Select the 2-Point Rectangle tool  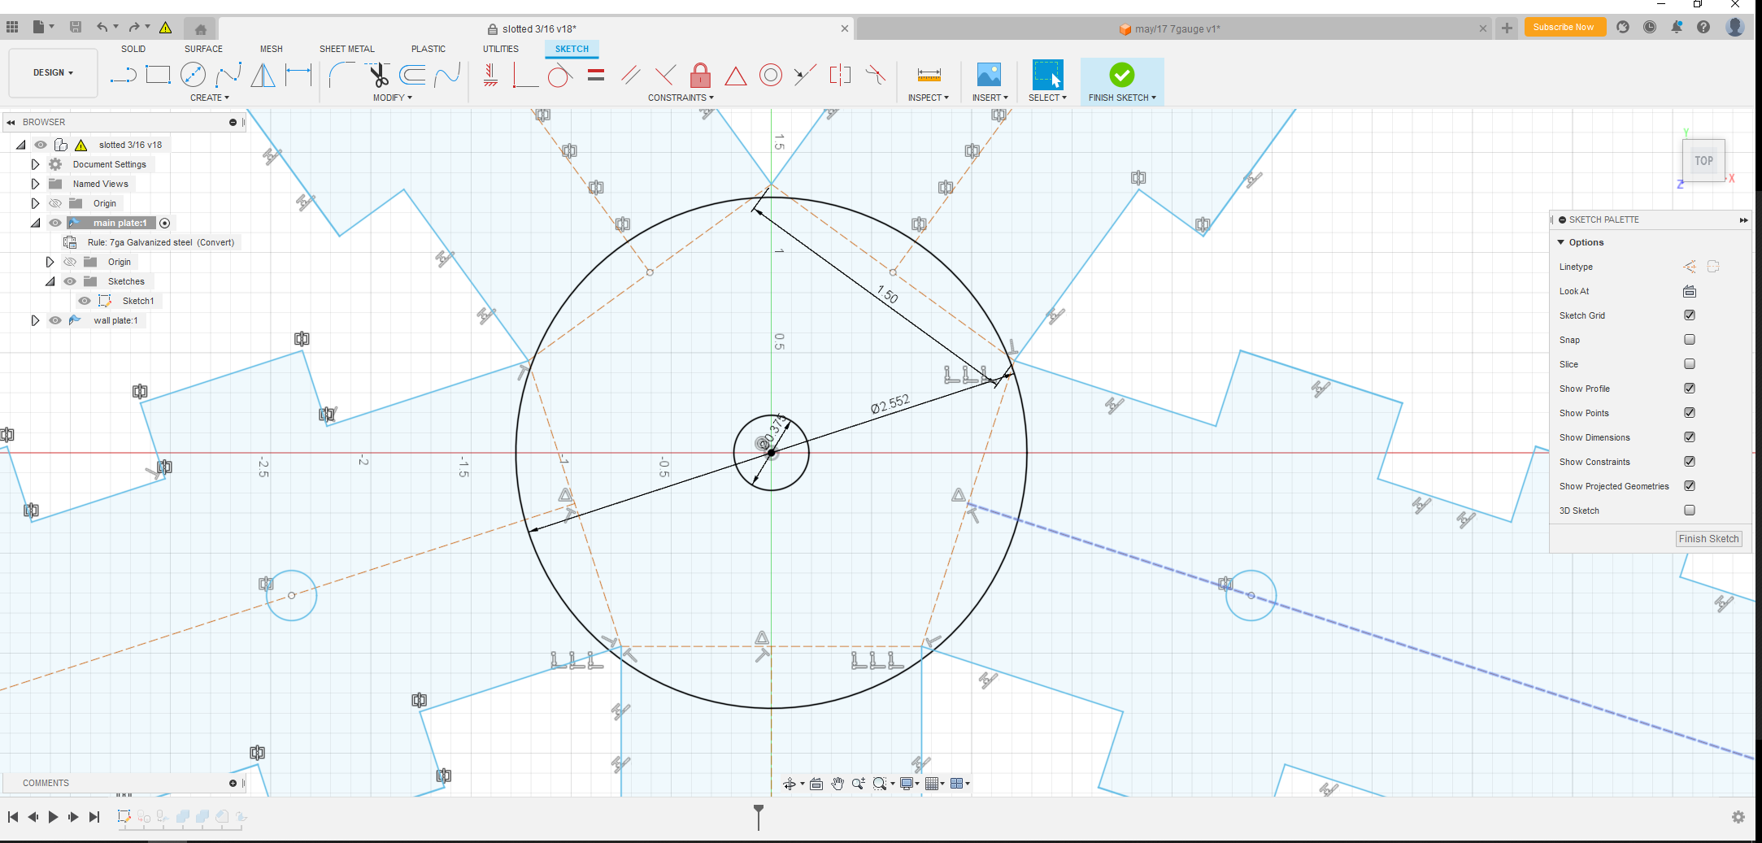coord(158,75)
